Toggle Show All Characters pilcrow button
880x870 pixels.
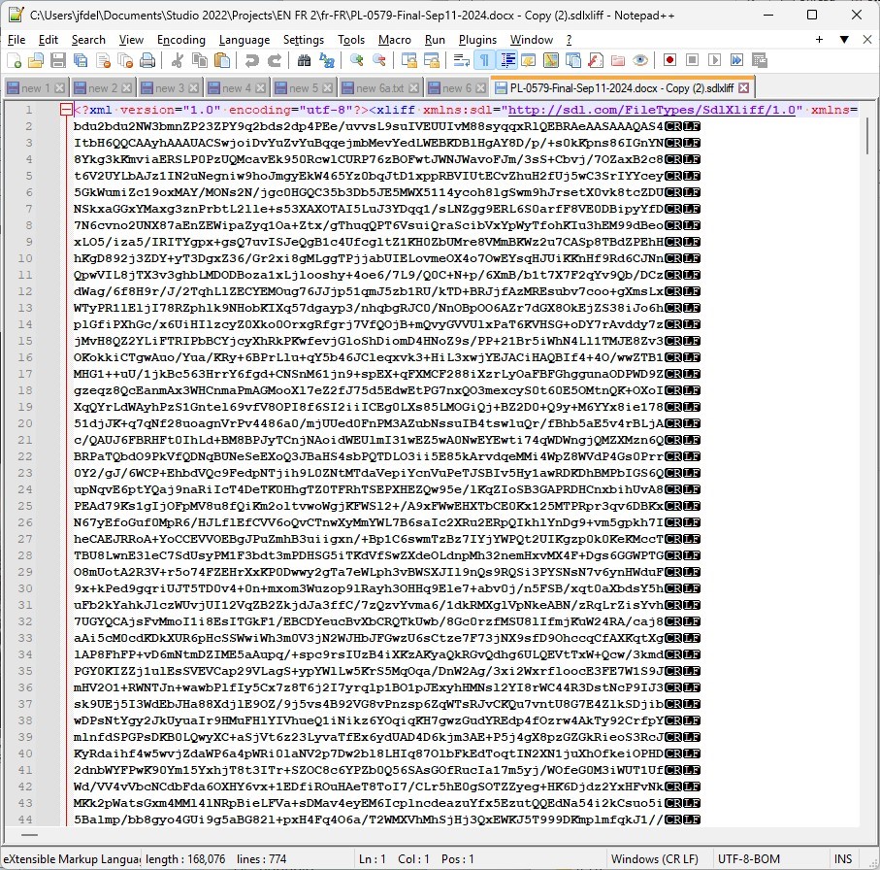(484, 60)
